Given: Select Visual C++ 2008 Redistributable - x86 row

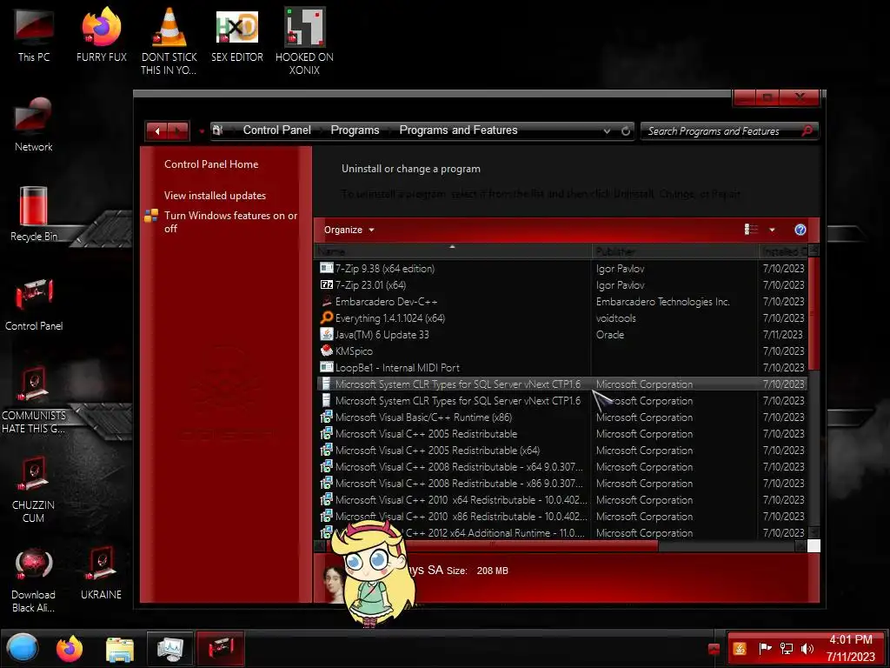Looking at the screenshot, I should pos(561,484).
